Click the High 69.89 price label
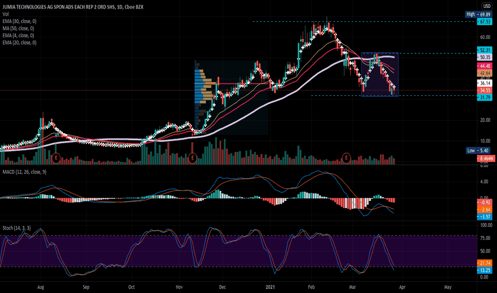Screen dimensions: 497x293 coord(479,14)
